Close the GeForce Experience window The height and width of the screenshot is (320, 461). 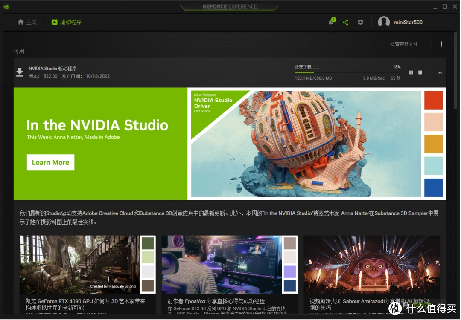(455, 6)
